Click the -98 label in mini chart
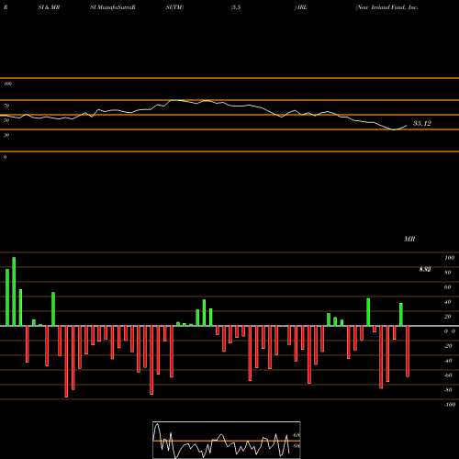The height and width of the screenshot is (459, 459). [297, 446]
